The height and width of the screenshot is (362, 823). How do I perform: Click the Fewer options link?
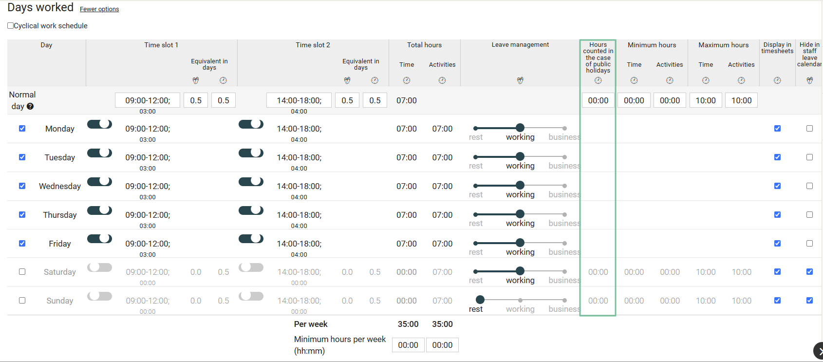point(99,9)
